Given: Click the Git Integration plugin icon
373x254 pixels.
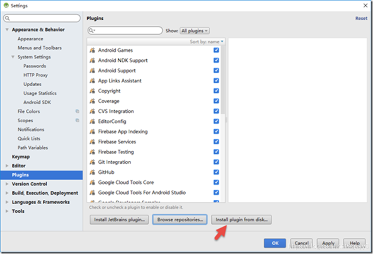Looking at the screenshot, I should pos(92,162).
